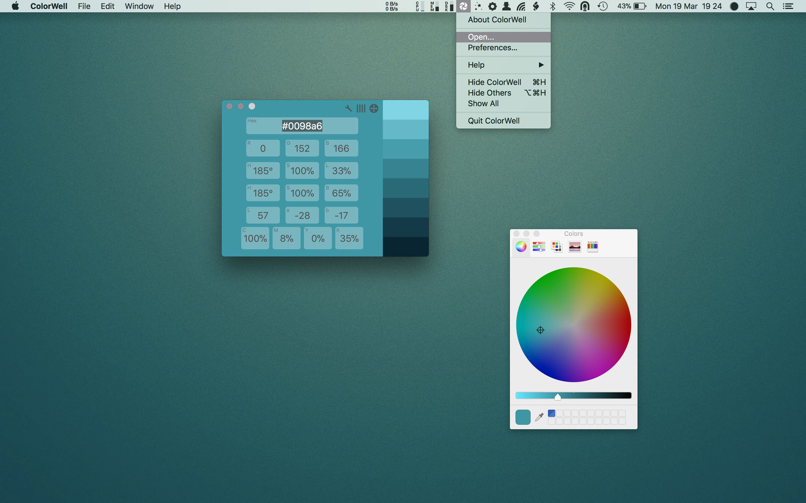Viewport: 806px width, 503px height.
Task: Open the Help menu in menu bar
Action: [x=172, y=6]
